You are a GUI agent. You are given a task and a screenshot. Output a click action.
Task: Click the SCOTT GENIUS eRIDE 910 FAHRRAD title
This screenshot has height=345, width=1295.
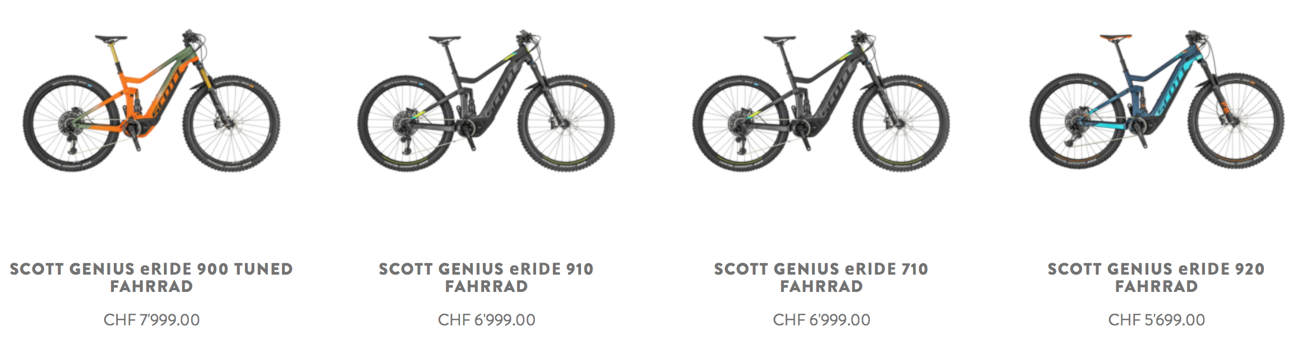point(486,277)
